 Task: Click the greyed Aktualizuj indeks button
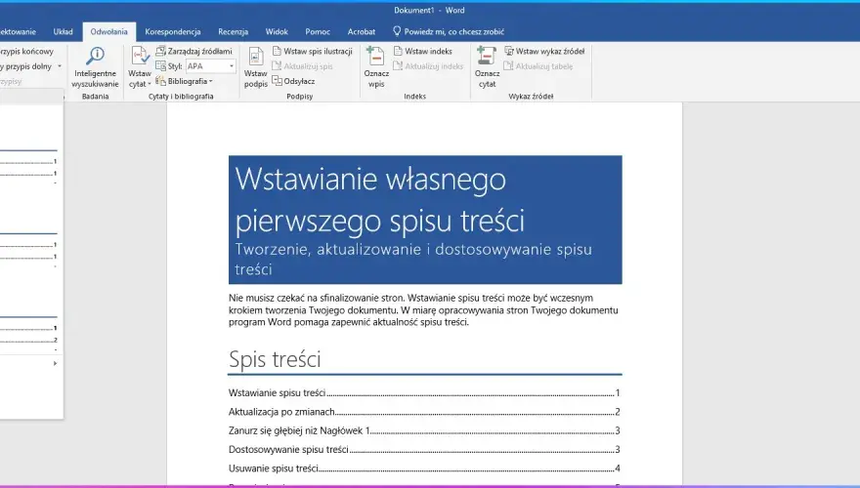[428, 66]
